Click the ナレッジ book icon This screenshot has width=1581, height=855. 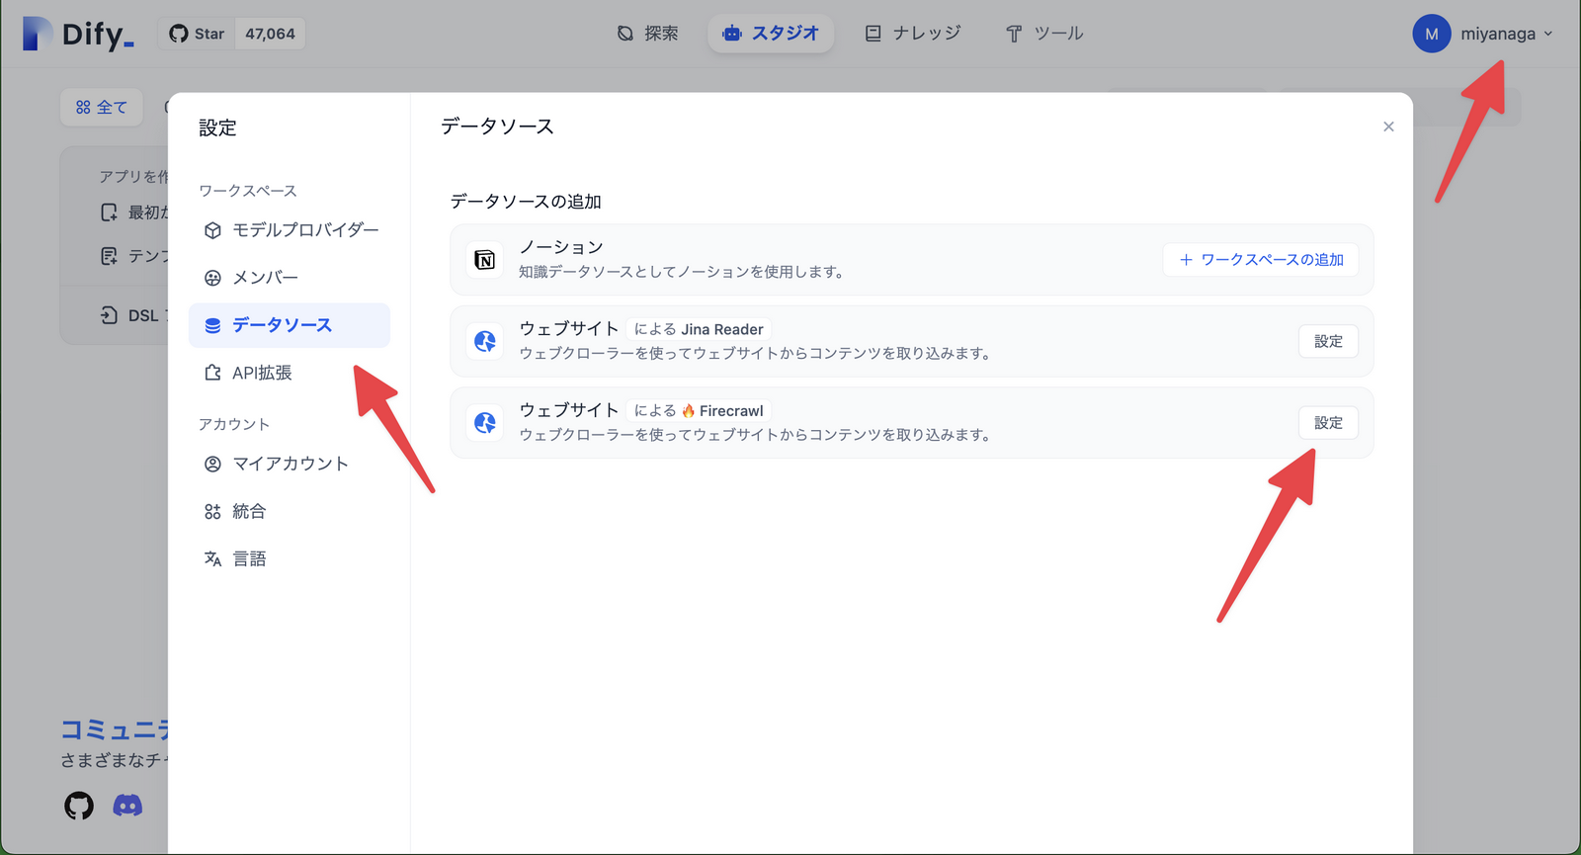874,34
